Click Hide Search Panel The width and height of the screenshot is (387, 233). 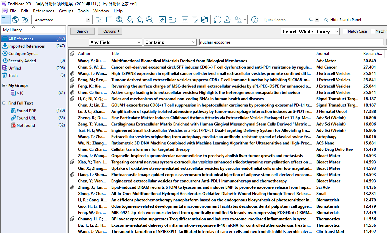click(x=342, y=20)
